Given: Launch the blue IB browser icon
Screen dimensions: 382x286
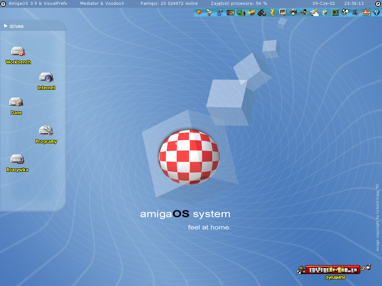Looking at the screenshot, I should click(220, 12).
